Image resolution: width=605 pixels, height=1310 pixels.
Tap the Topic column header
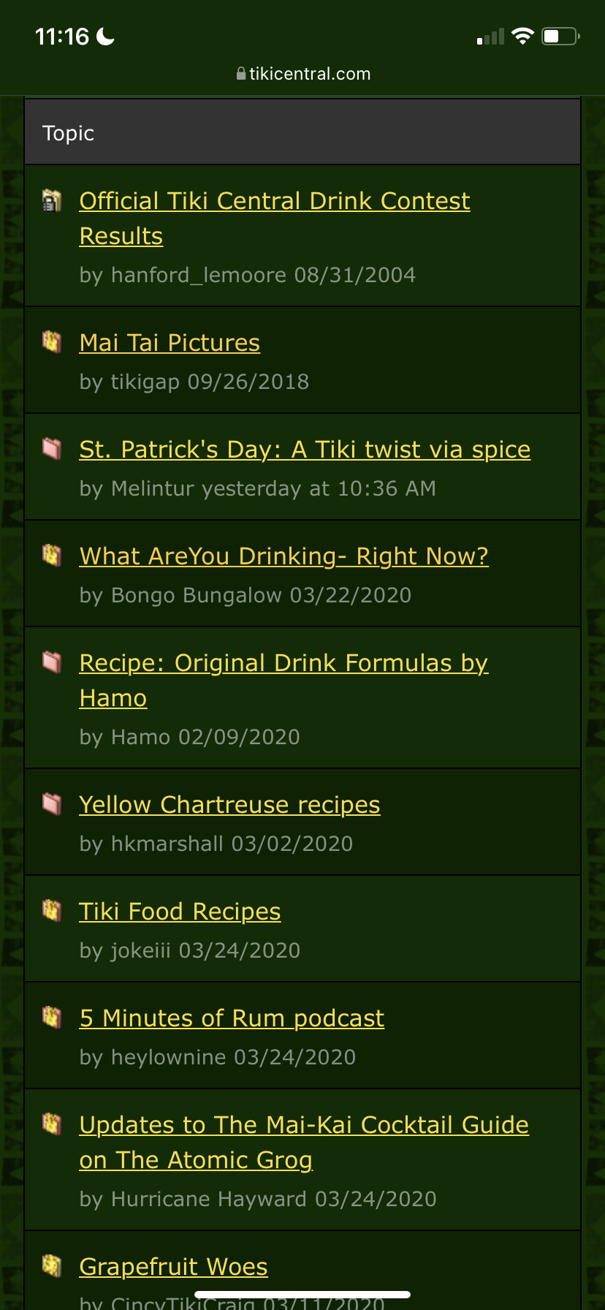[x=69, y=133]
